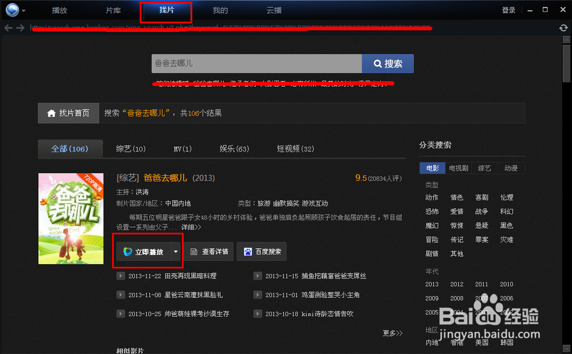The width and height of the screenshot is (572, 354).
Task: Select the 电视剧 category tab
Action: tap(458, 168)
